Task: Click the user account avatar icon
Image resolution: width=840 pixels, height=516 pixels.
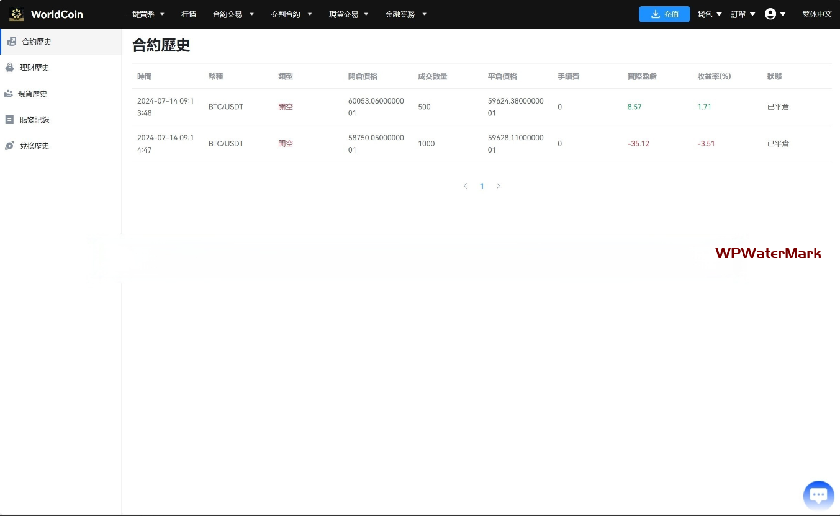Action: tap(770, 14)
